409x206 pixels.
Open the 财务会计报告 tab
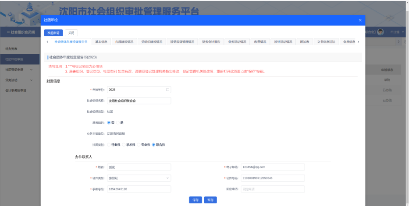[211, 42]
